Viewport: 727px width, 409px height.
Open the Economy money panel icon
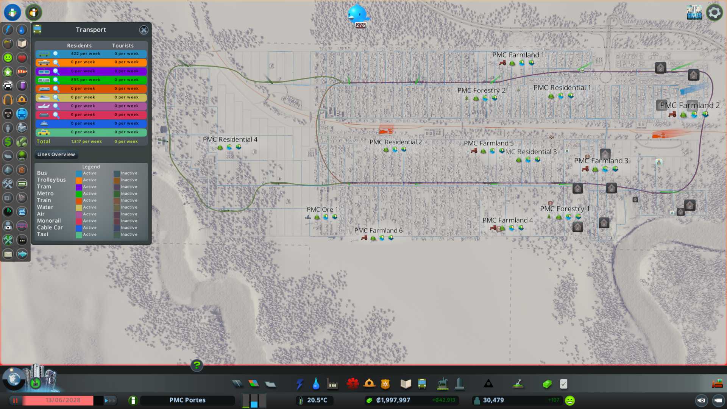tap(547, 384)
